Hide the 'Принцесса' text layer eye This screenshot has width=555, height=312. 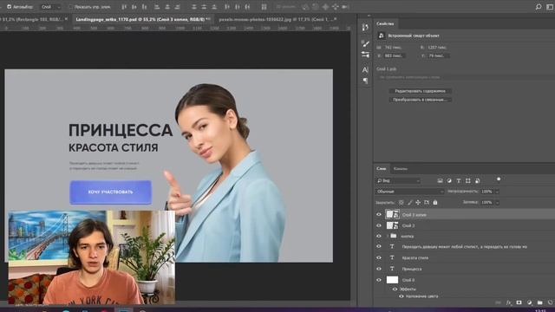(x=379, y=269)
